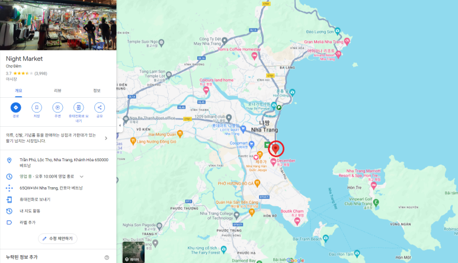Image resolution: width=458 pixels, height=263 pixels.
Task: Select the Nga Ba Thanh Post office marker
Action: [x=126, y=118]
